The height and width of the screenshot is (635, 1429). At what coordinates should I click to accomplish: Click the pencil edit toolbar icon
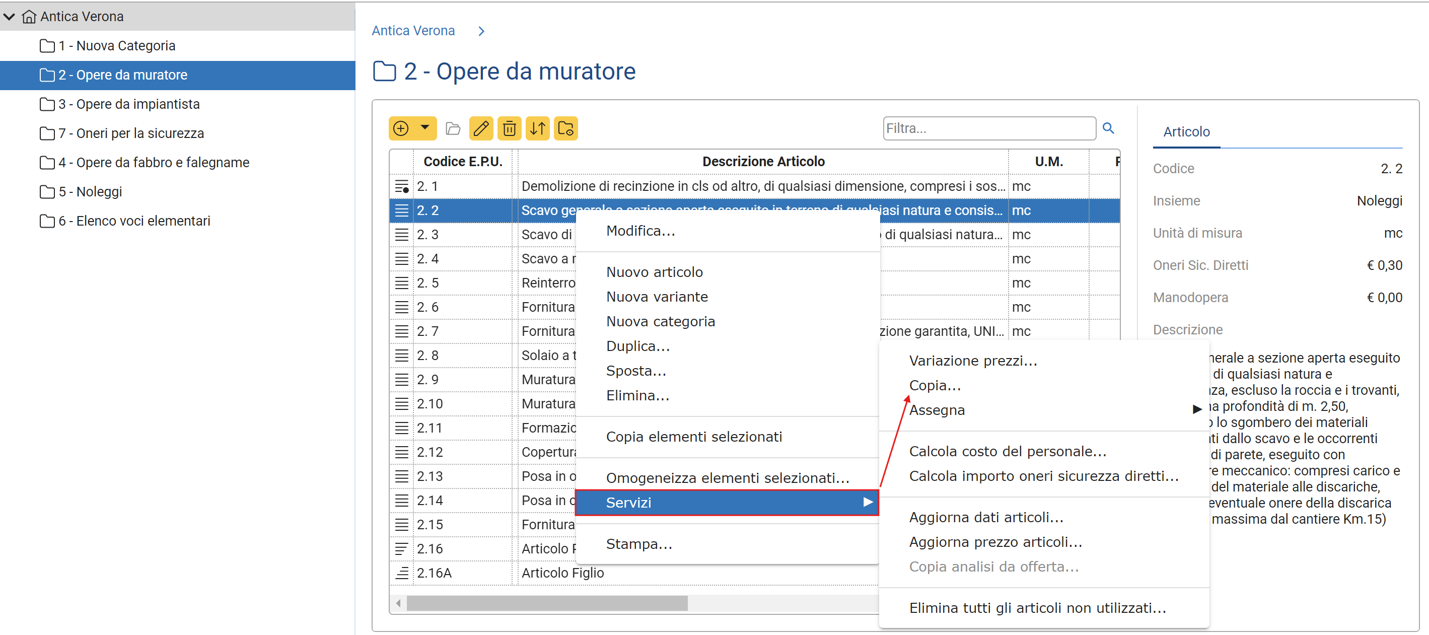point(480,129)
